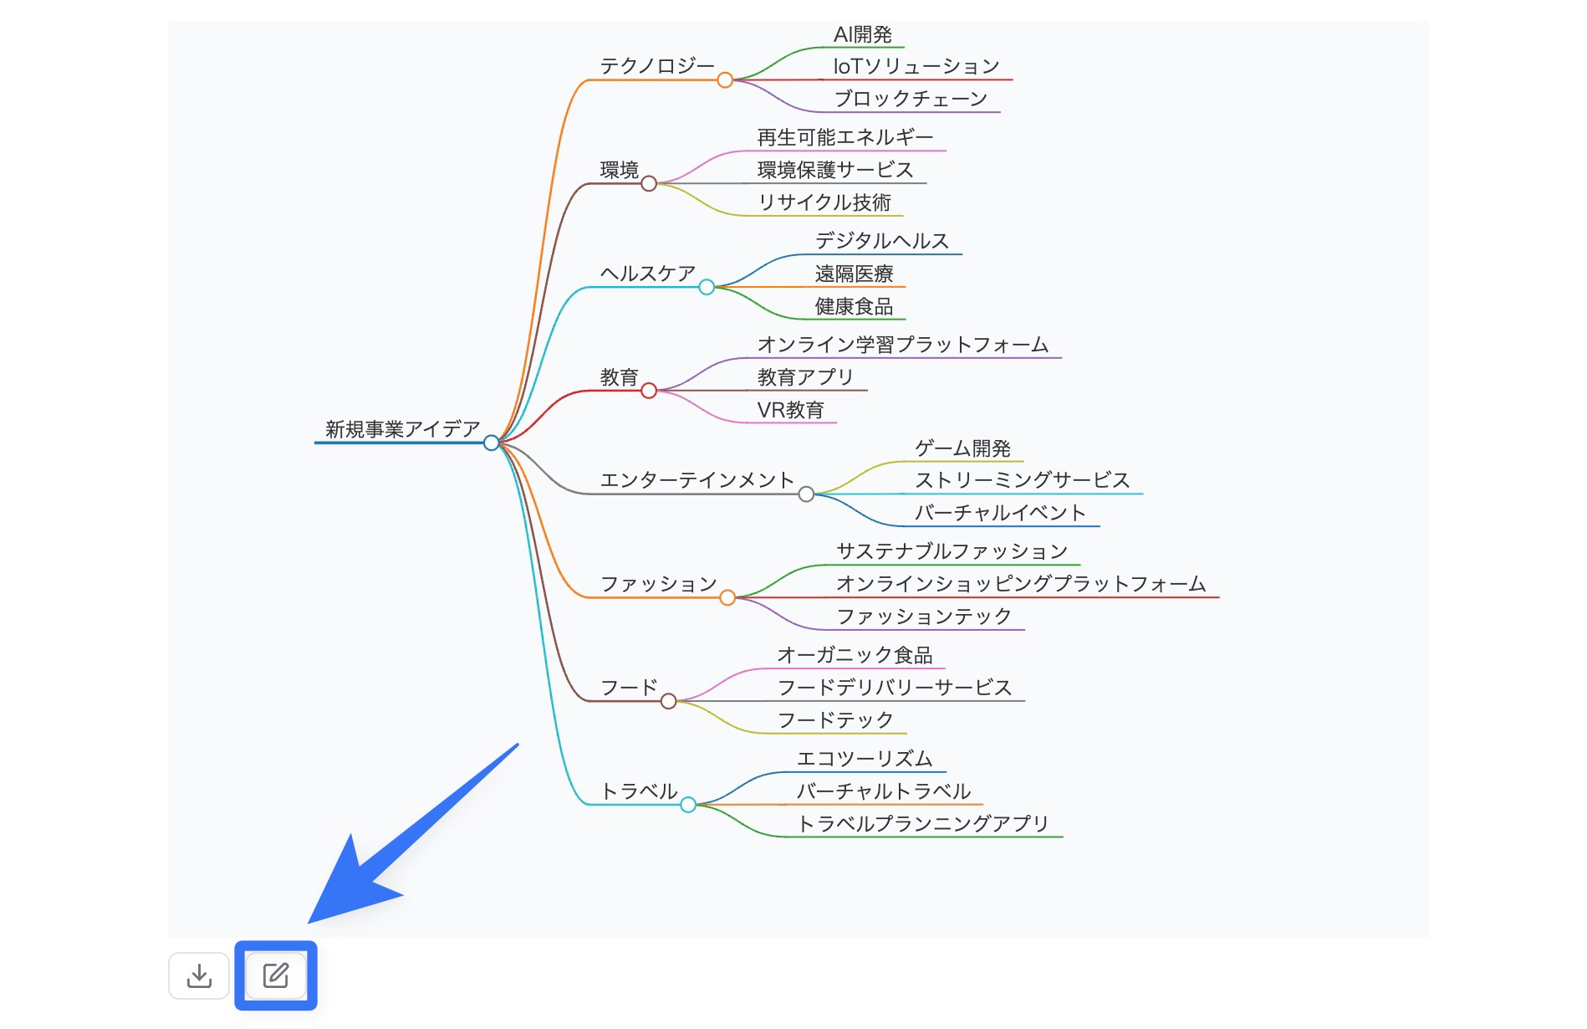This screenshot has height=1029, width=1587.
Task: Click the 環境保護サービス leaf node
Action: coord(835,170)
